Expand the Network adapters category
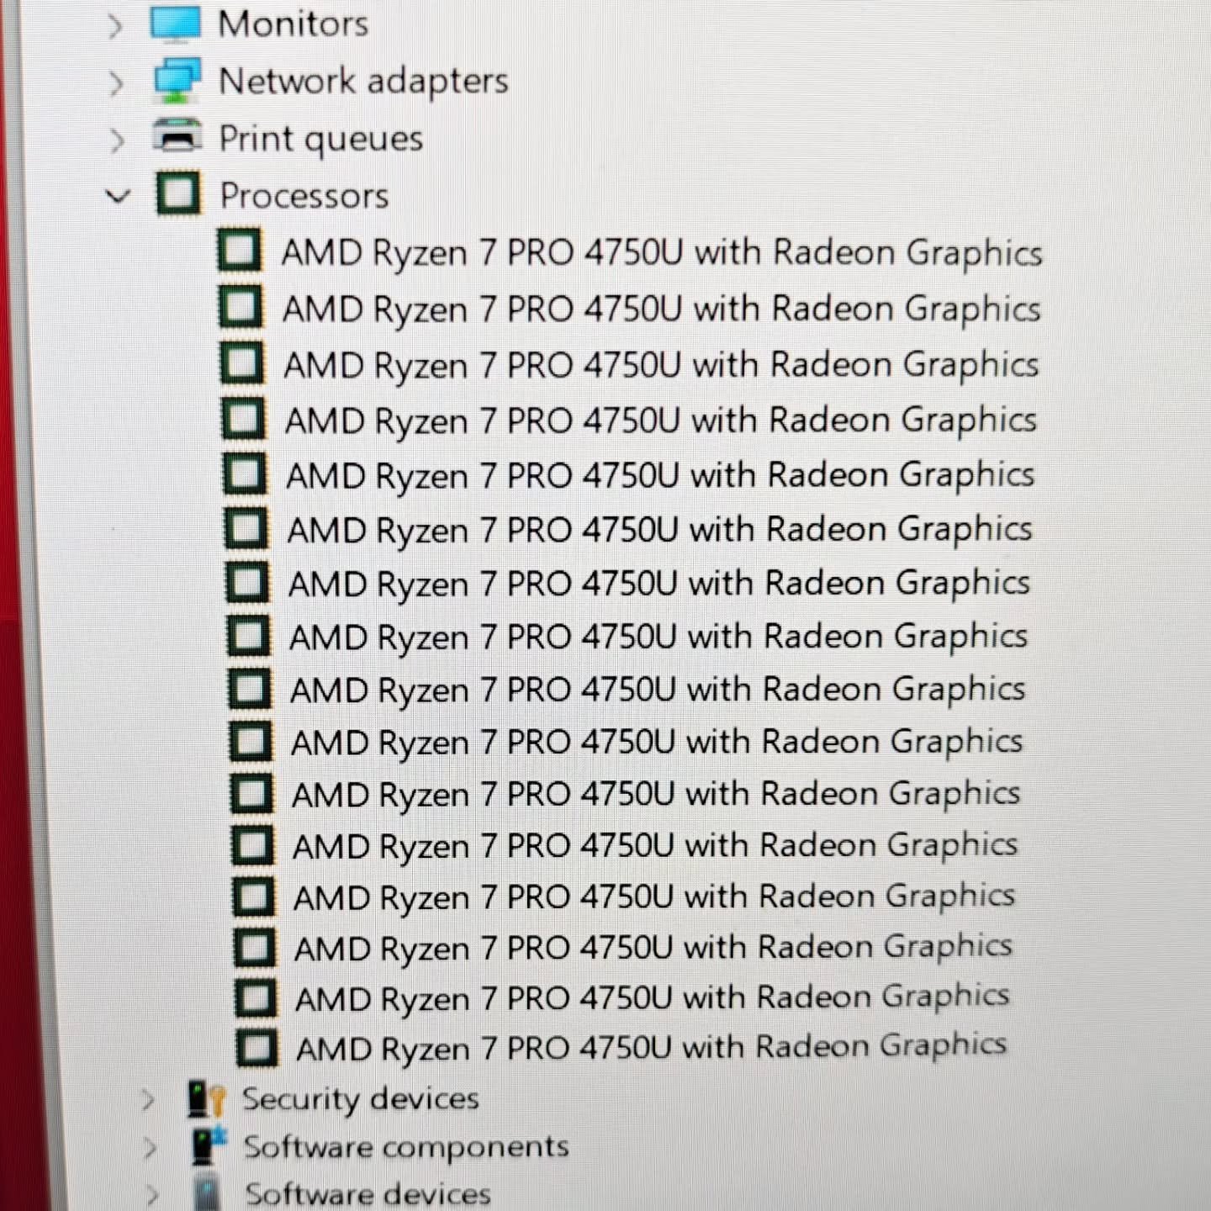 (116, 82)
